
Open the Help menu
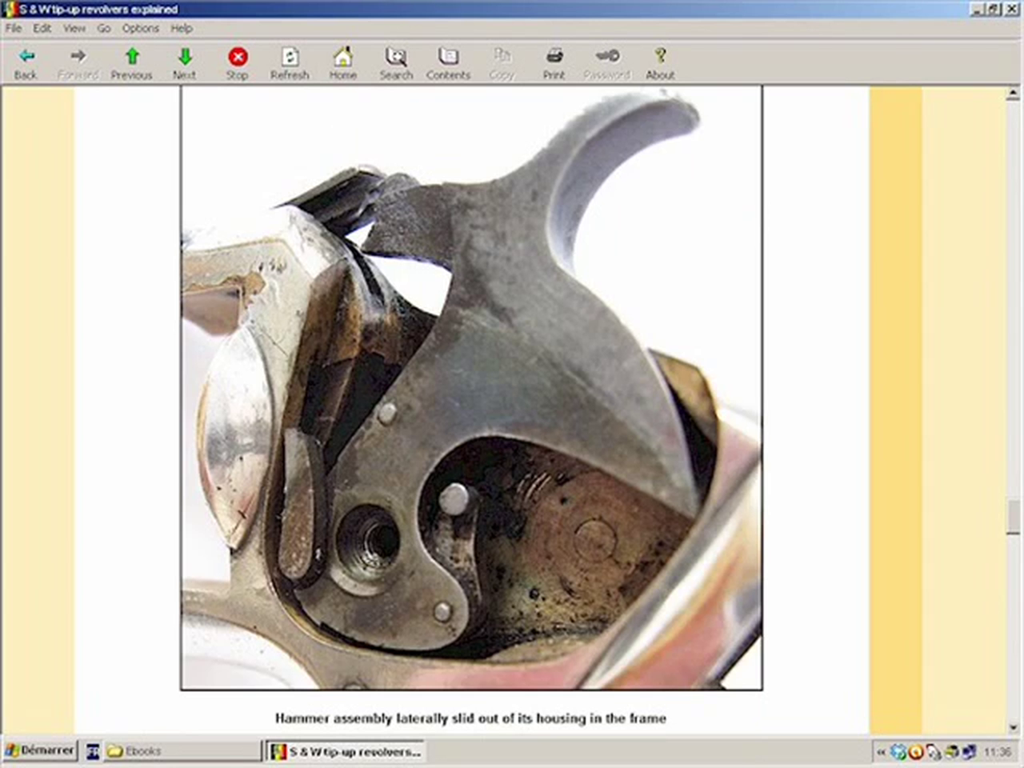[x=182, y=28]
